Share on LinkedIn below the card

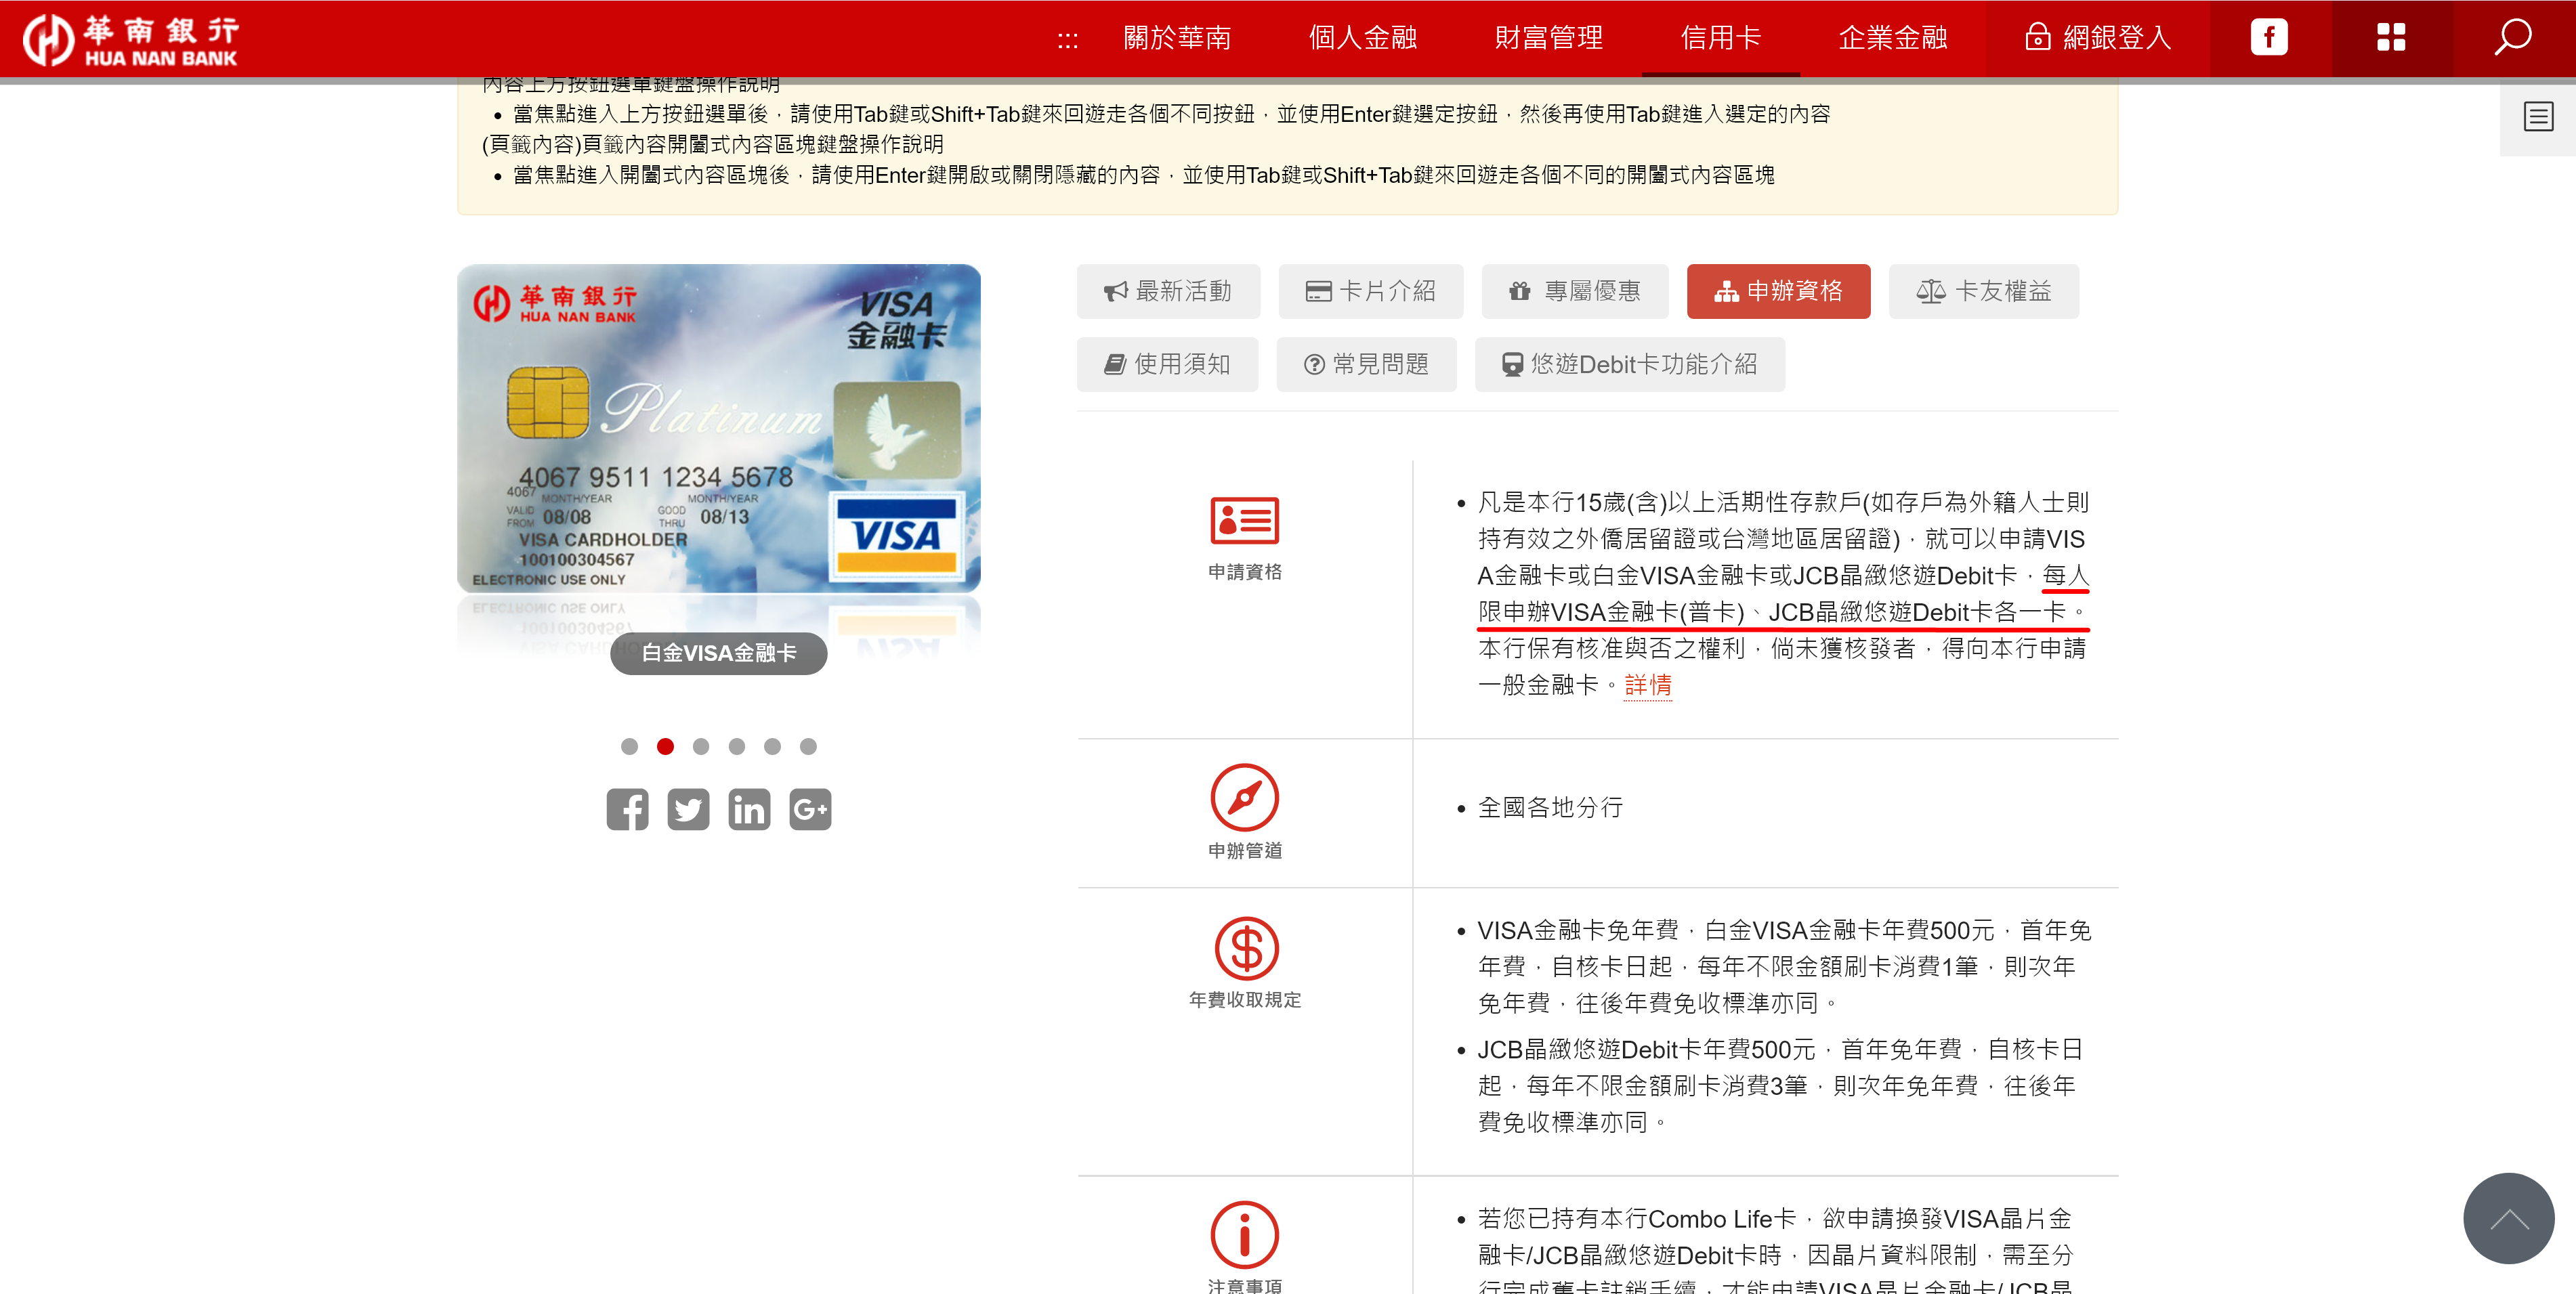click(749, 809)
